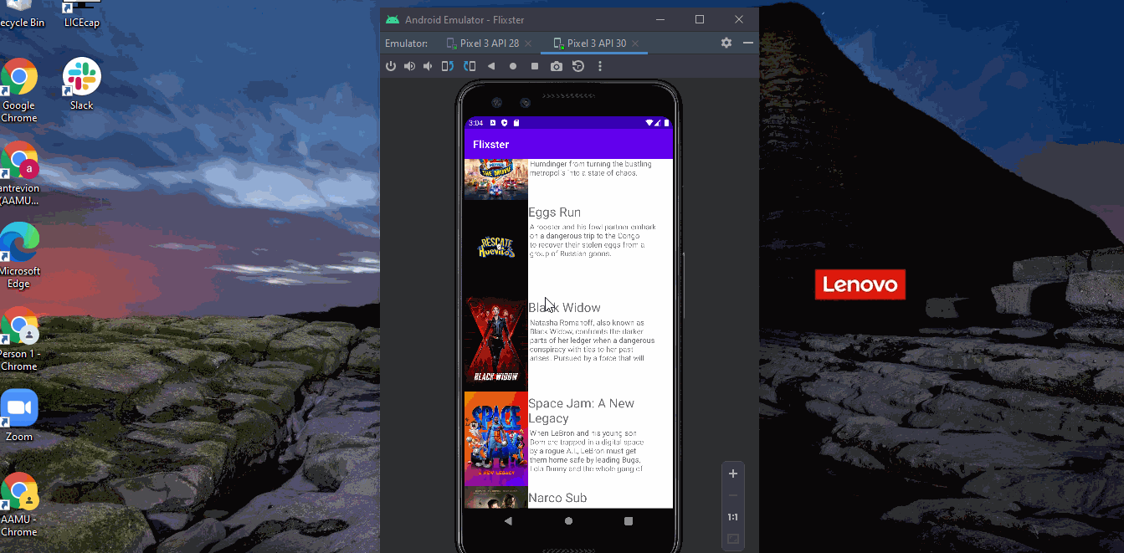
Task: Click the emulator power button icon
Action: pyautogui.click(x=391, y=66)
